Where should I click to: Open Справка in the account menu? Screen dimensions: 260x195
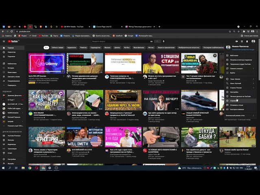[240, 101]
